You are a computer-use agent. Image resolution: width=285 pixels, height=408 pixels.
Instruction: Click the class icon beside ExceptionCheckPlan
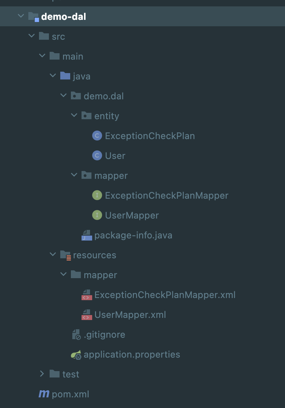[x=97, y=136]
